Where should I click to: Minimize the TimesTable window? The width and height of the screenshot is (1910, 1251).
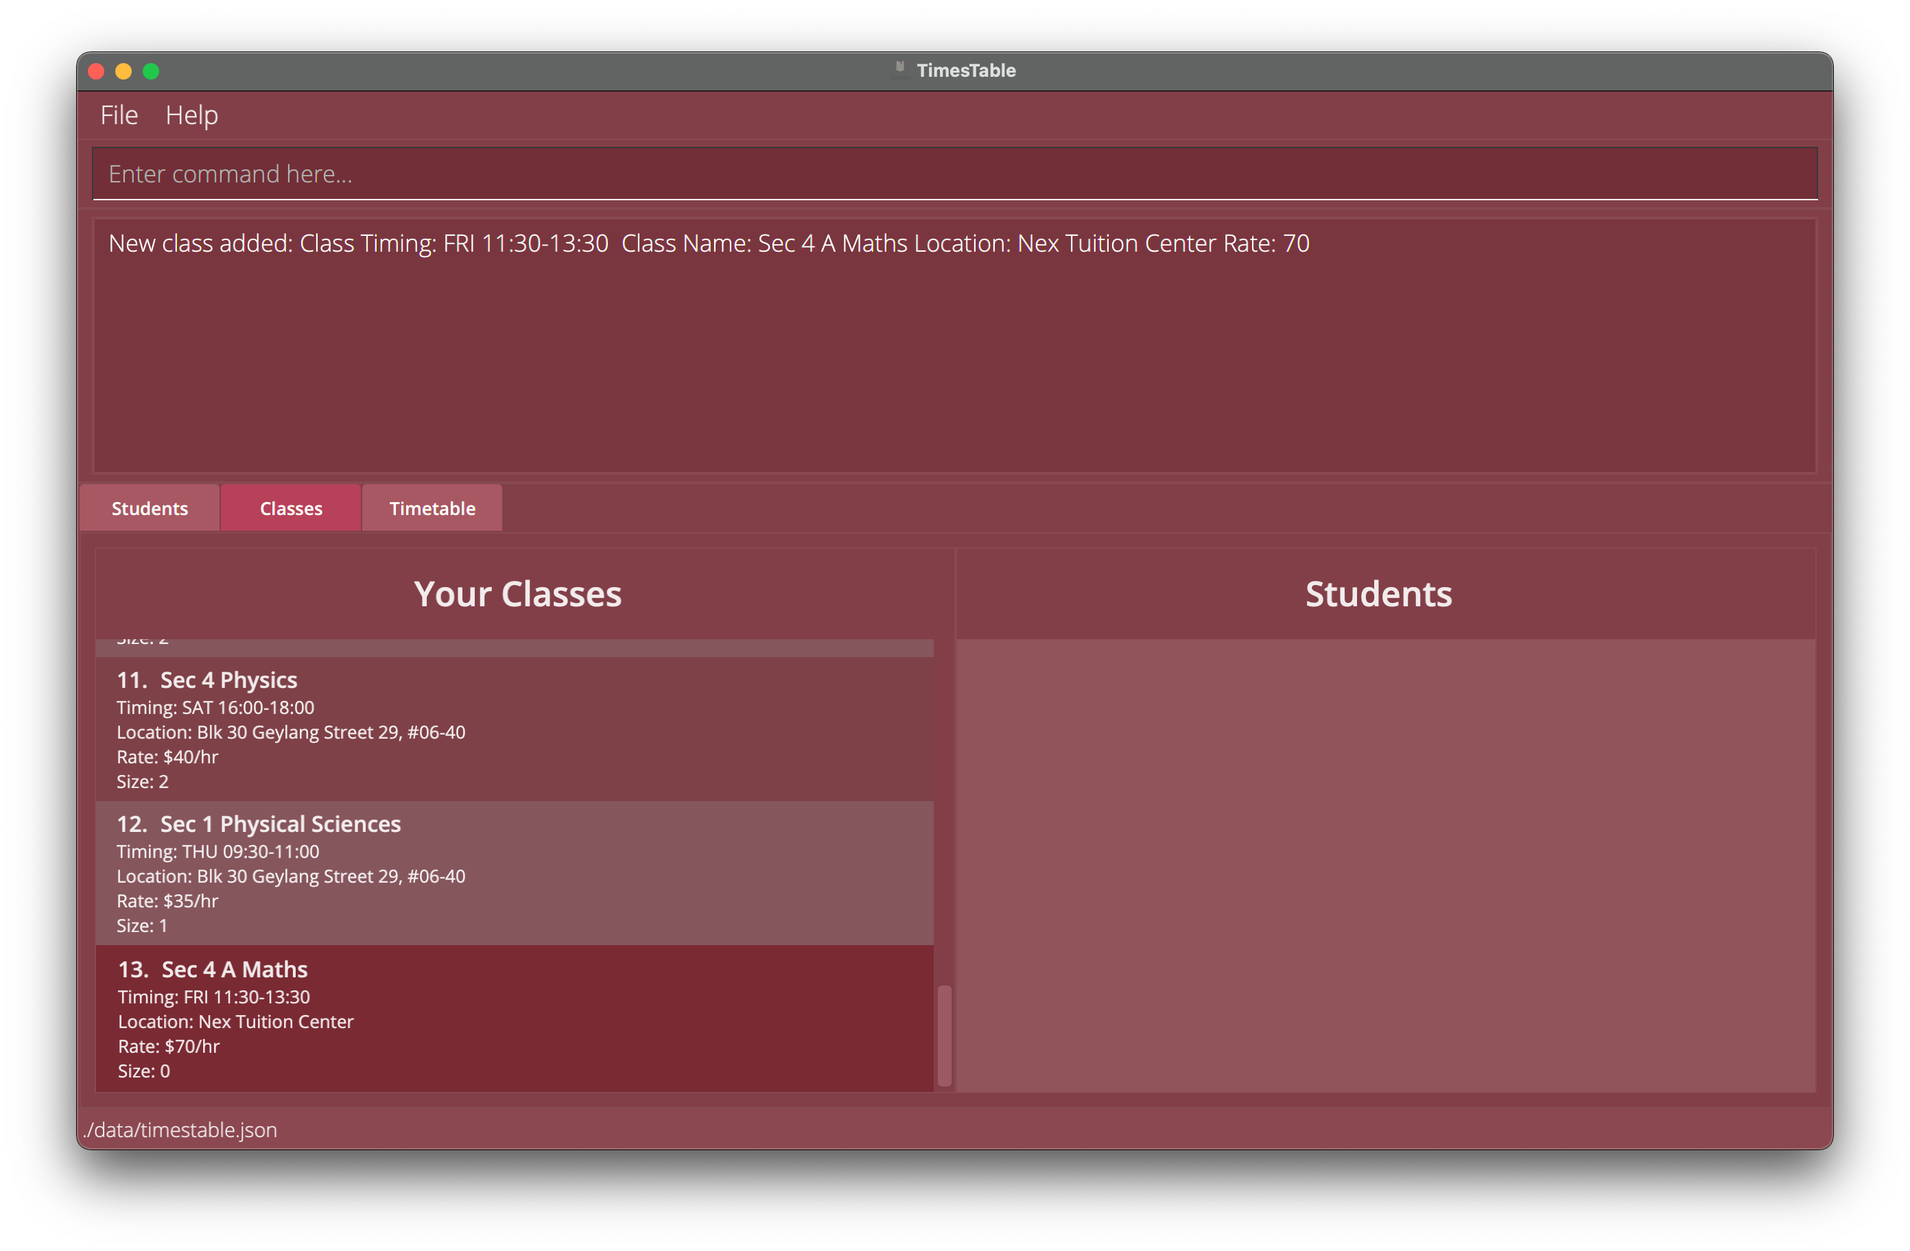(x=123, y=71)
